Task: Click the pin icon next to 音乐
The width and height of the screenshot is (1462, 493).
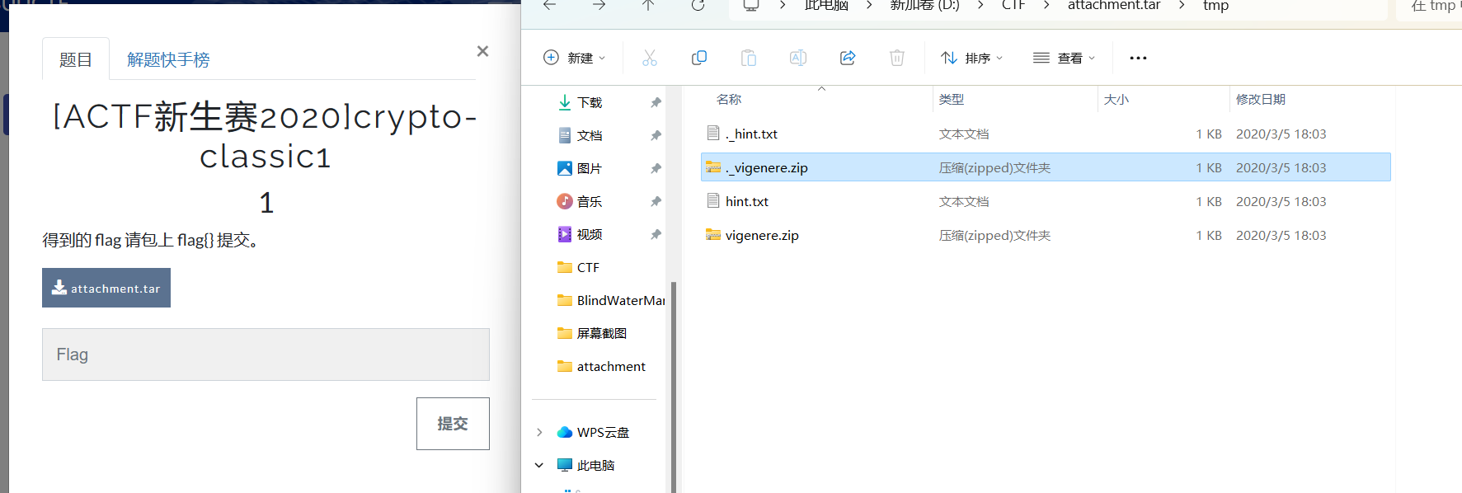Action: coord(656,201)
